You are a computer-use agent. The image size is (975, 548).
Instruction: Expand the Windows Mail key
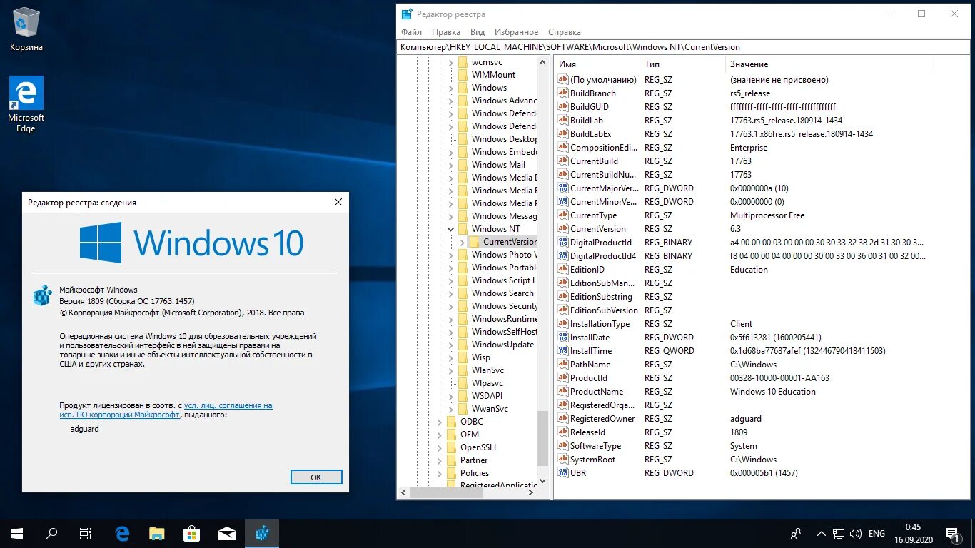pos(450,165)
